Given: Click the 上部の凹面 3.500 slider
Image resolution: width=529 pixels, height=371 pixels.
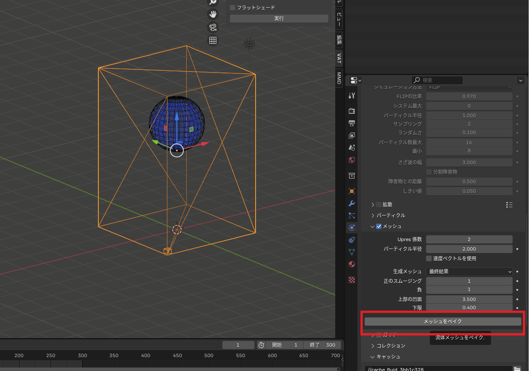Looking at the screenshot, I should pos(469,299).
